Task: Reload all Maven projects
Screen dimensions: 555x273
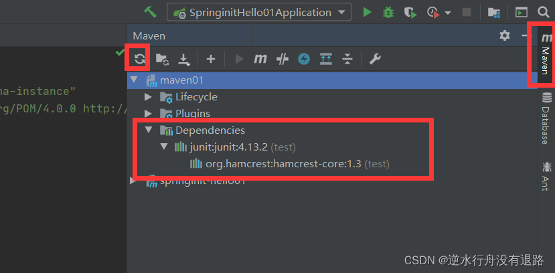Action: pyautogui.click(x=140, y=59)
